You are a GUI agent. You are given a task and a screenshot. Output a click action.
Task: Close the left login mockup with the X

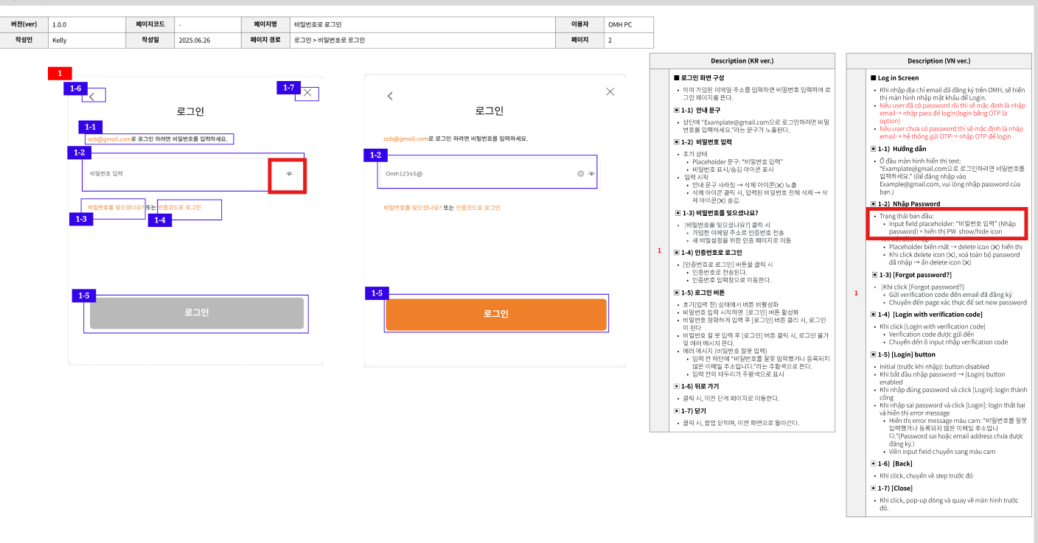308,93
